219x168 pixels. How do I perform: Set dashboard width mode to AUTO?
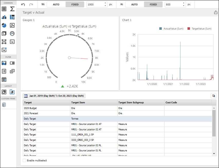point(56,4)
